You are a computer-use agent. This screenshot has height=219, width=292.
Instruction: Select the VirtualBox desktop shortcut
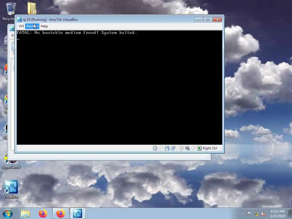tap(11, 189)
